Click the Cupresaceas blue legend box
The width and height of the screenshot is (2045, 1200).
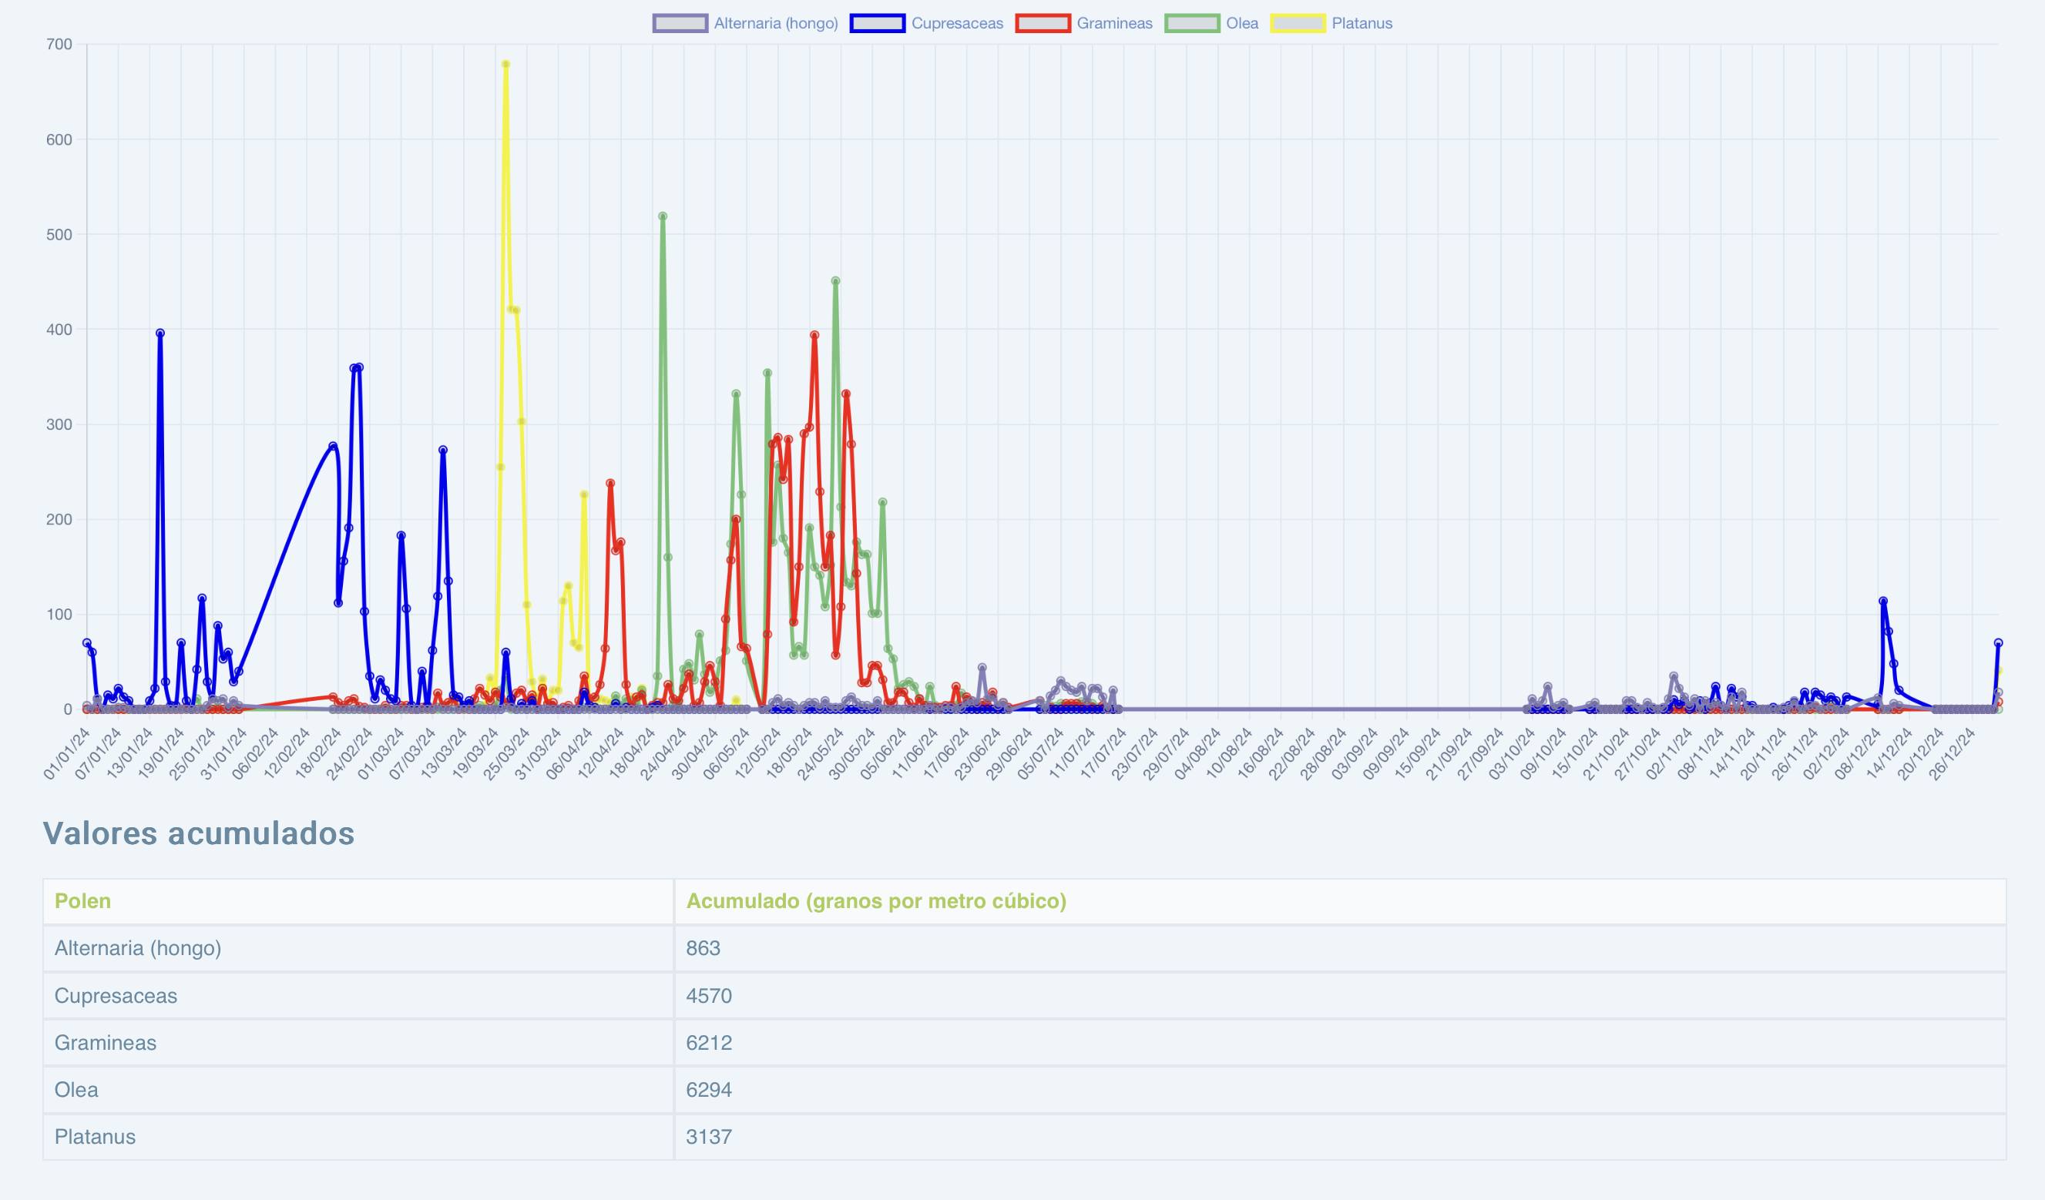(877, 24)
